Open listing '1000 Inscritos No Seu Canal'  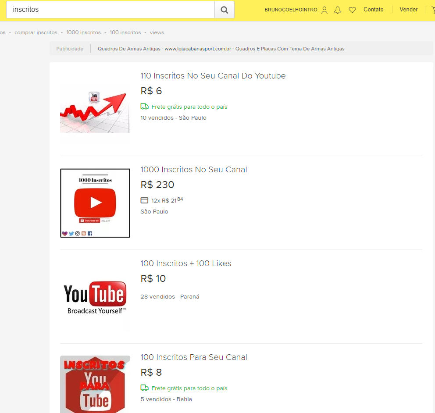pyautogui.click(x=194, y=170)
